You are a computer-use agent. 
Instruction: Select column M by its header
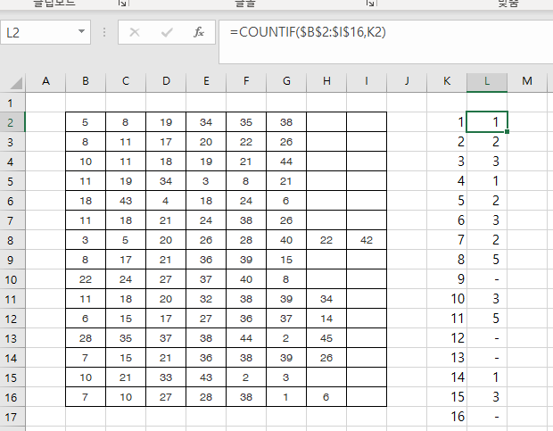pos(527,82)
